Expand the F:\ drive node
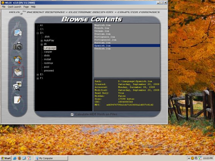 tap(38, 78)
